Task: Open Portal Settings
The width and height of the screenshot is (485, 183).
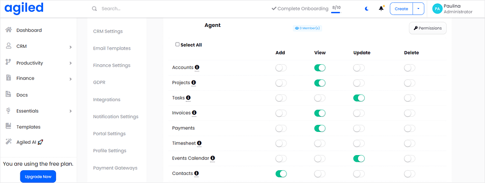Action: [109, 134]
